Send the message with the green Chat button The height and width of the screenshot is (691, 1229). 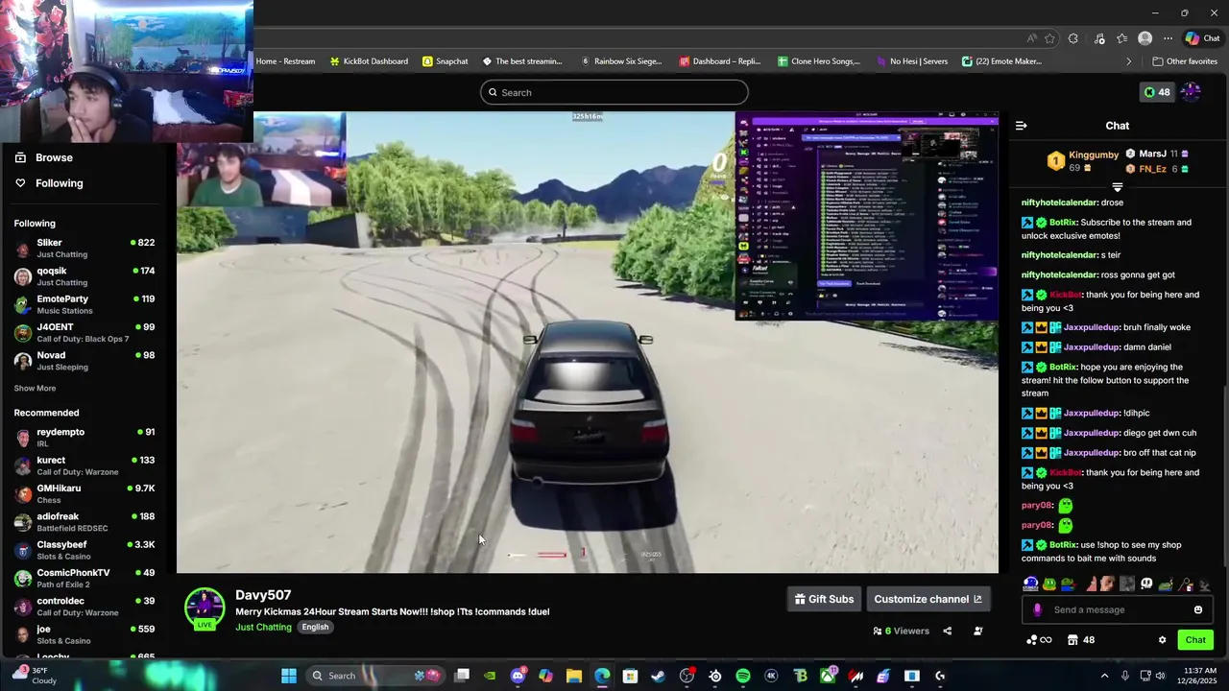coord(1195,640)
